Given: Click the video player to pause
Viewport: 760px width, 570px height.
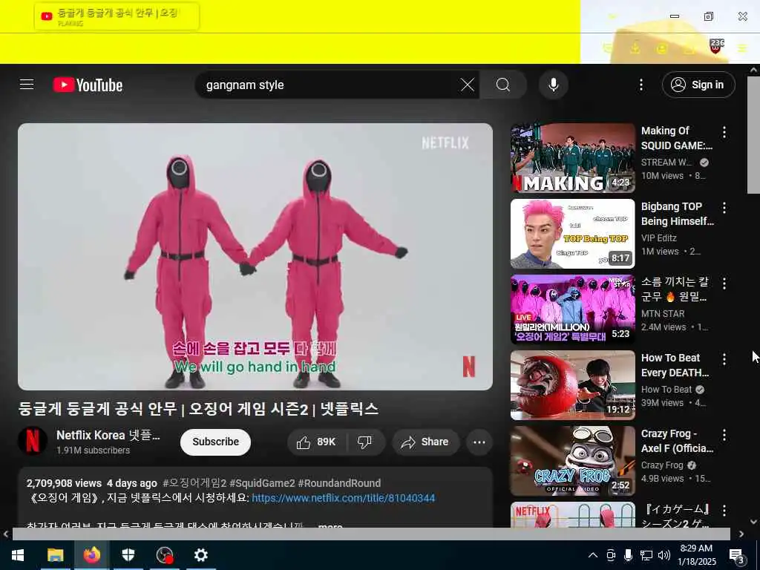Looking at the screenshot, I should [x=255, y=257].
